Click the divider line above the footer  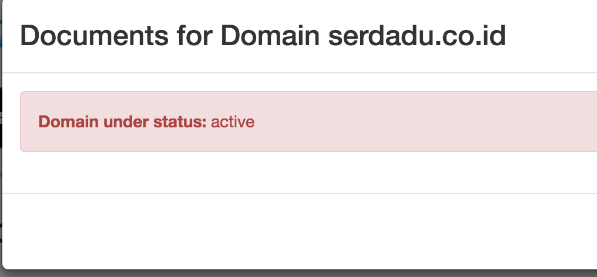(294, 193)
